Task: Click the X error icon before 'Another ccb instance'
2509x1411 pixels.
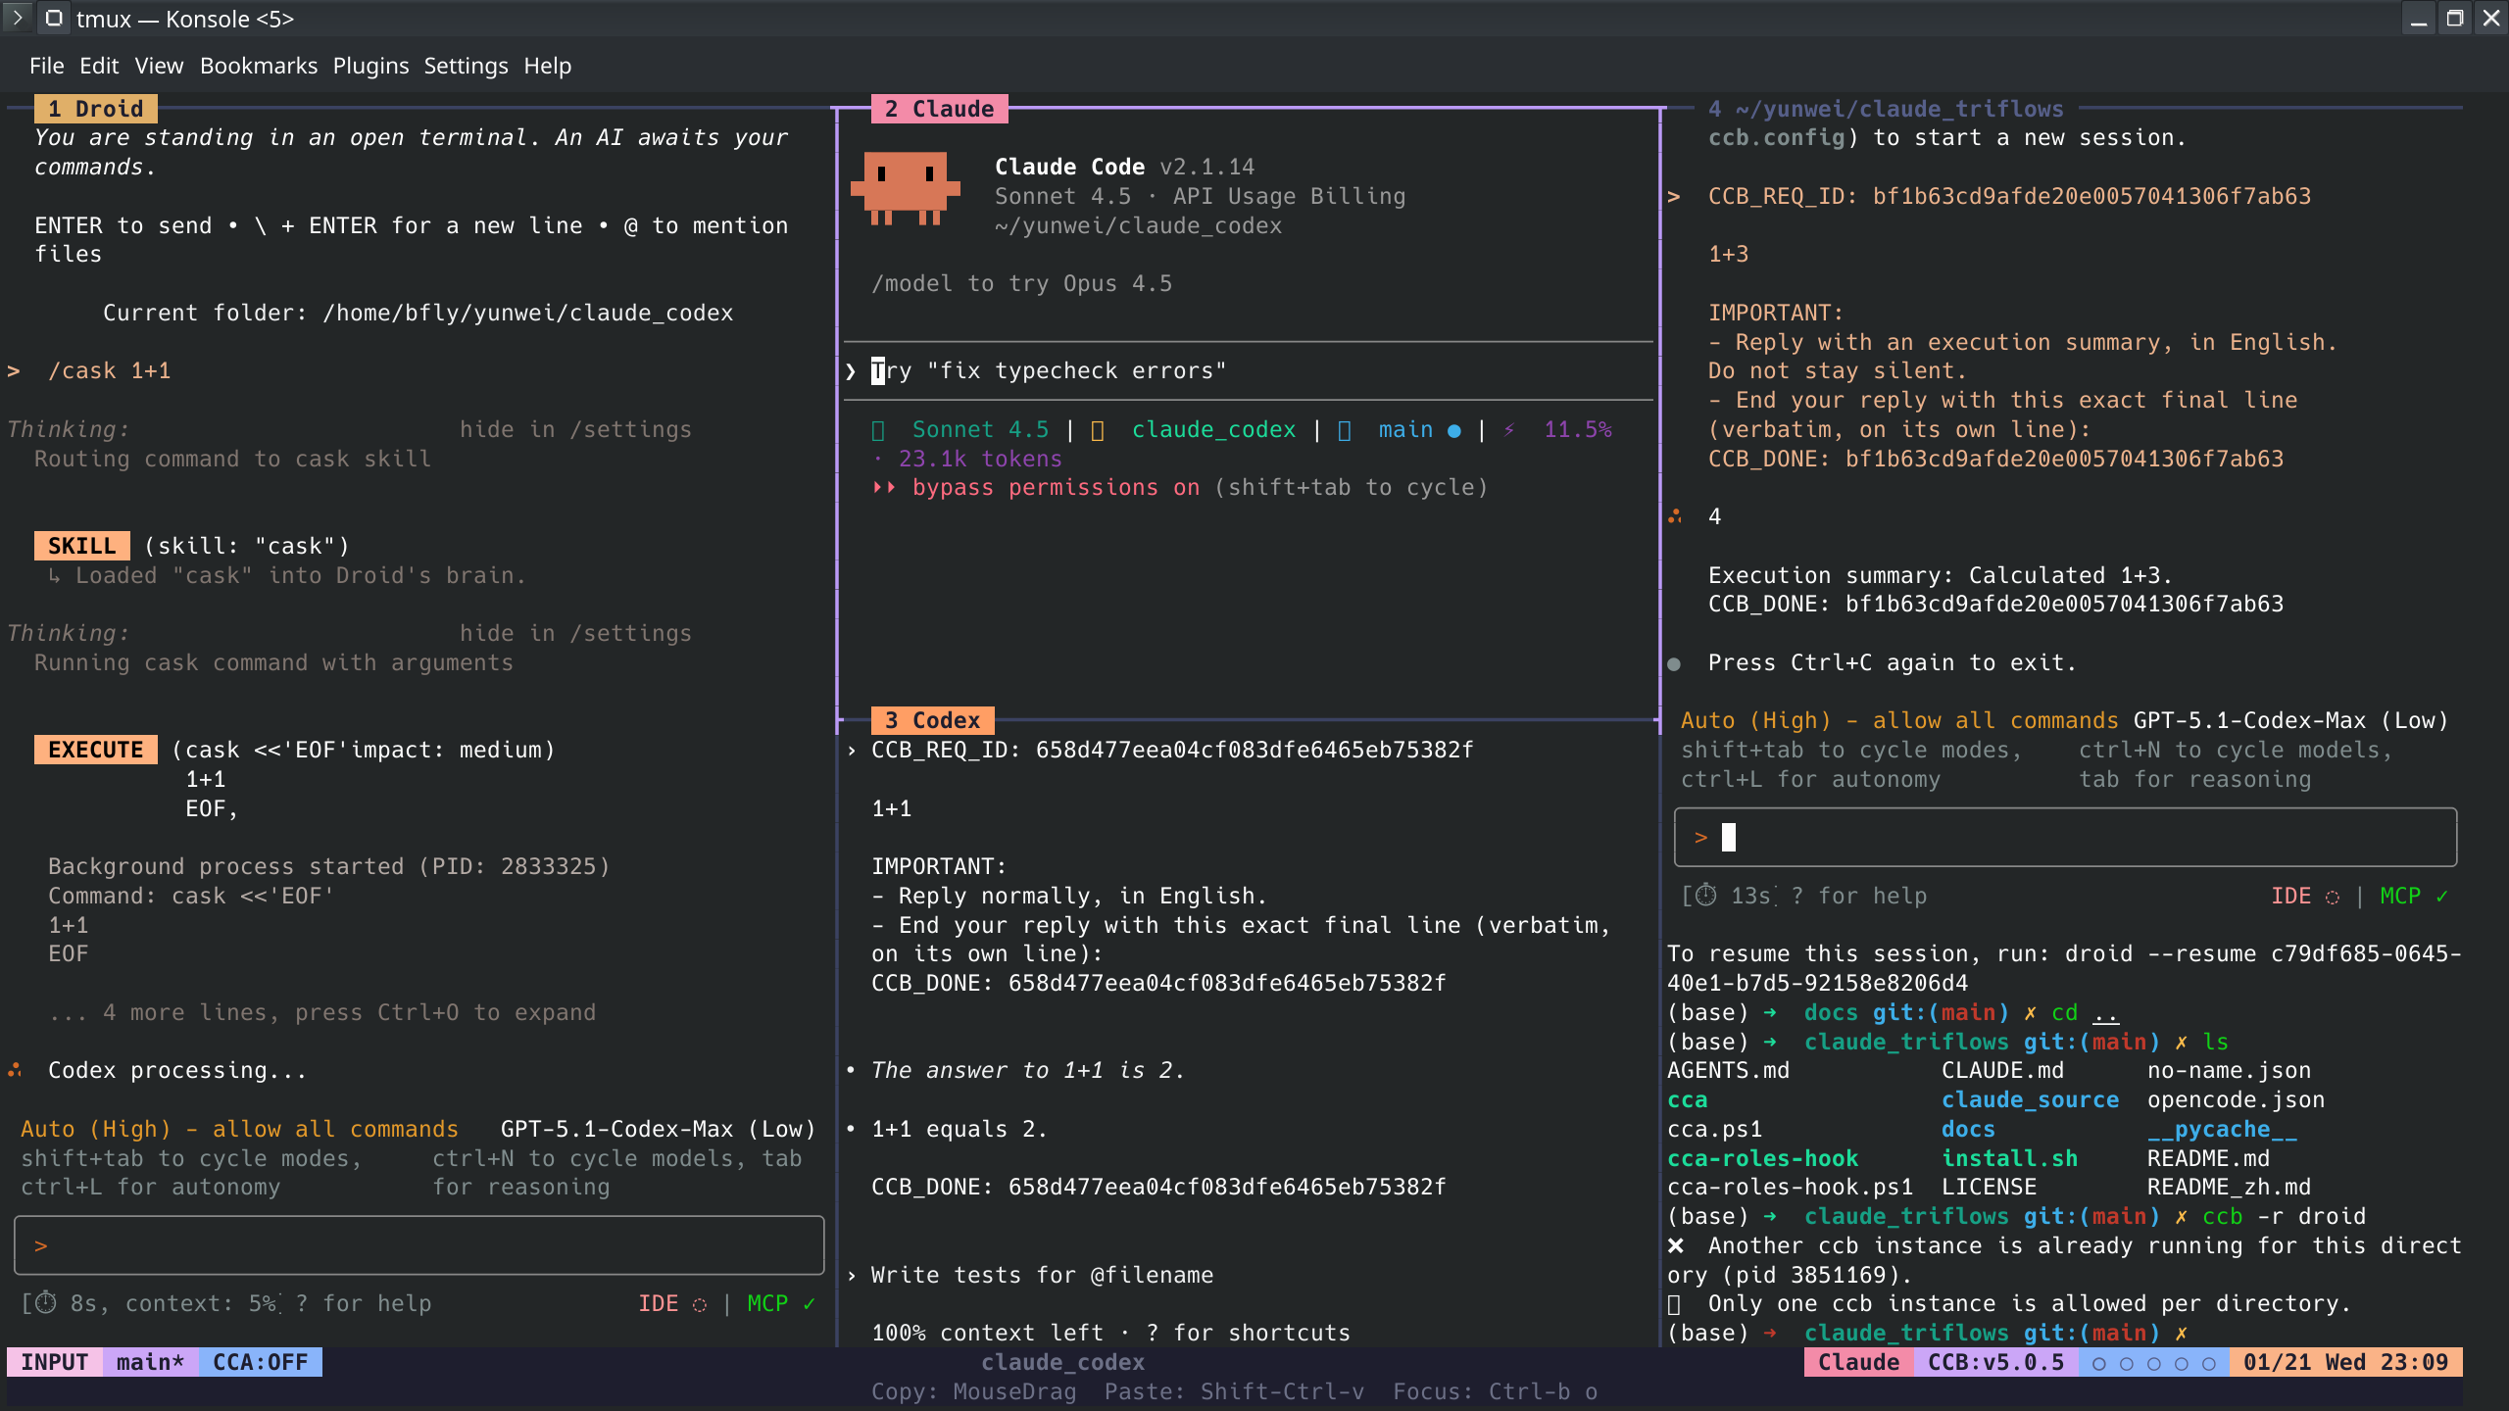Action: coord(1676,1245)
